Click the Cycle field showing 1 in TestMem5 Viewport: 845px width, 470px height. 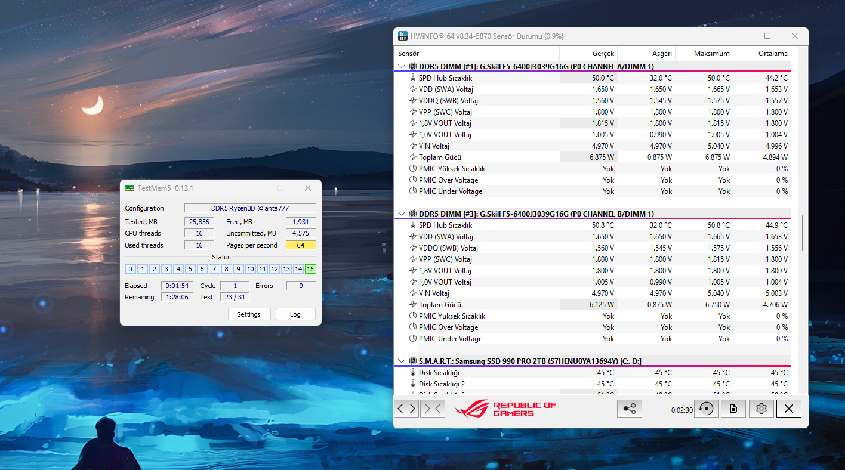click(235, 286)
